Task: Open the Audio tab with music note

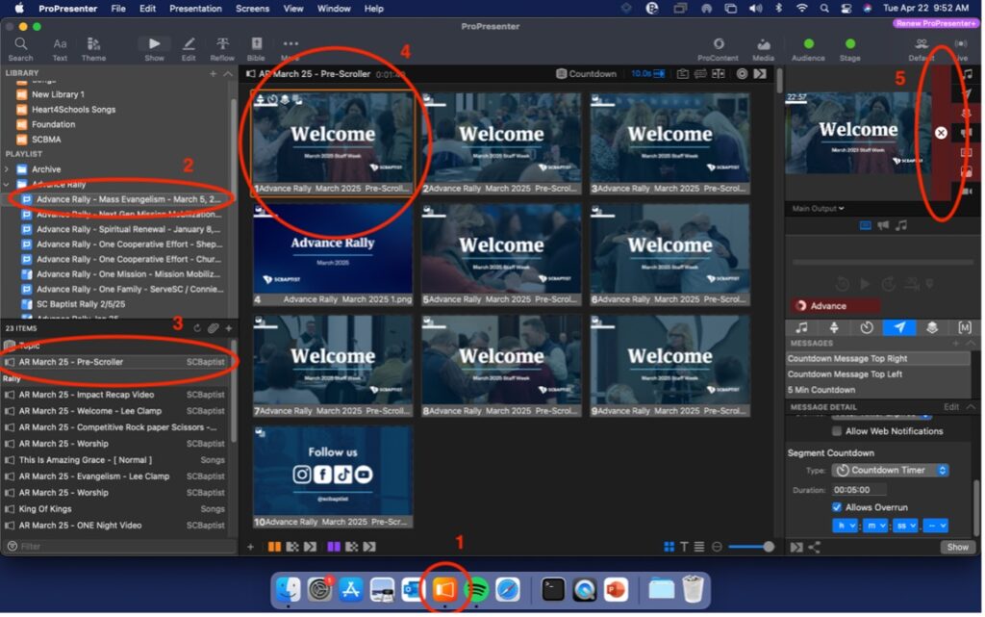Action: 801,327
